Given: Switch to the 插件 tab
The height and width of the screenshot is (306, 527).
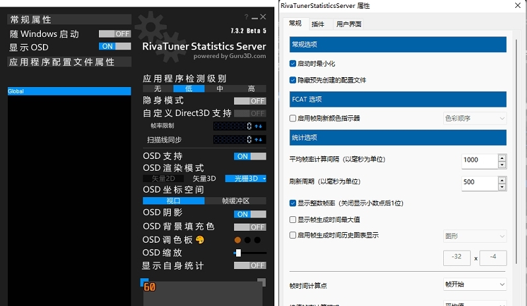Looking at the screenshot, I should click(x=318, y=24).
